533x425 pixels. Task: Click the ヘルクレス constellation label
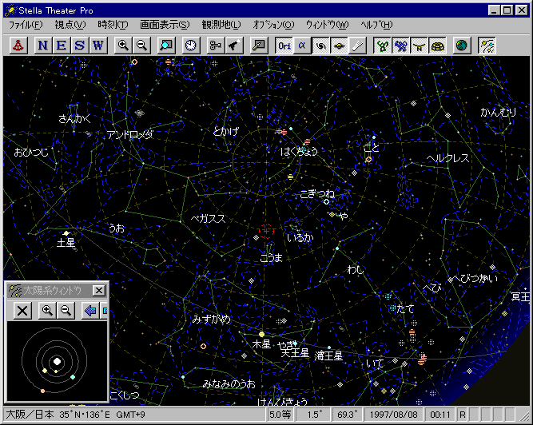coord(447,158)
